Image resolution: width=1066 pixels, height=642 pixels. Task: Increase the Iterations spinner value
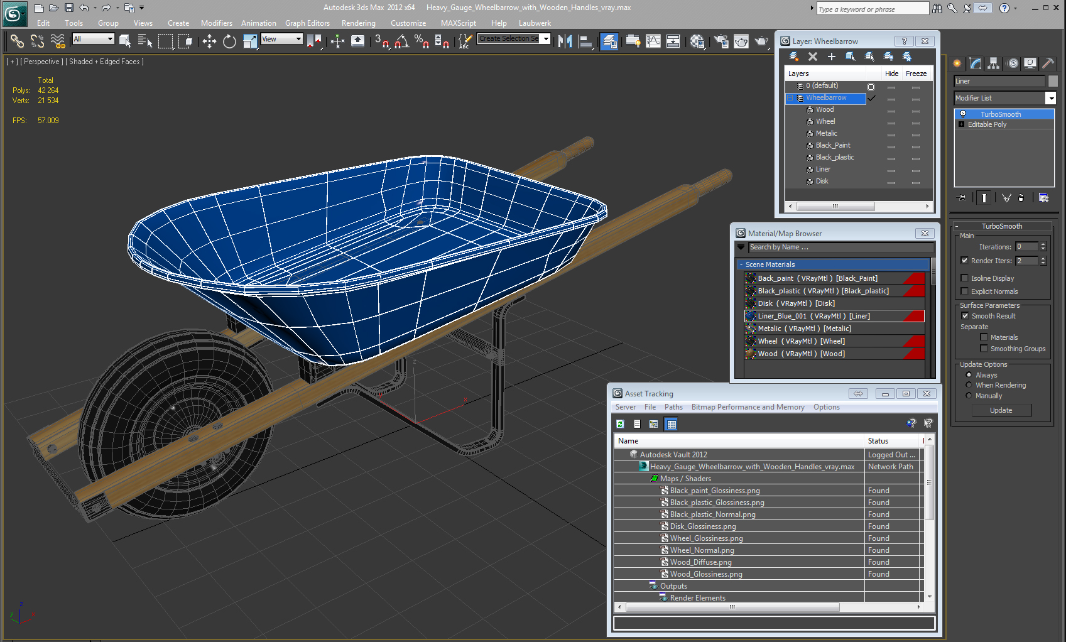[1043, 244]
